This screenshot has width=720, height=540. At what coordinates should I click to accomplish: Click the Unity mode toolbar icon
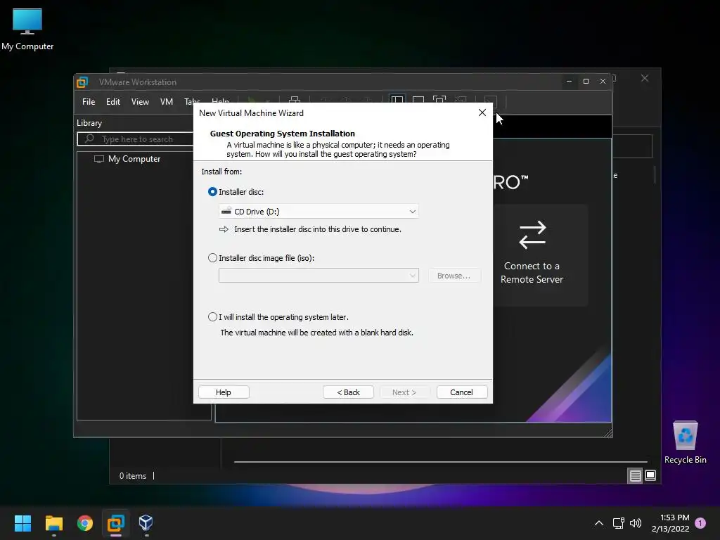coord(461,101)
